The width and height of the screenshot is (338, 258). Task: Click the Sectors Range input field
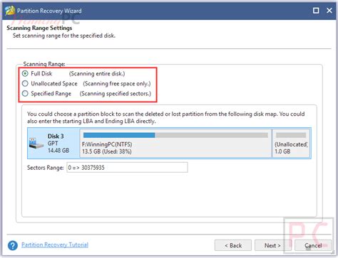[x=127, y=168]
